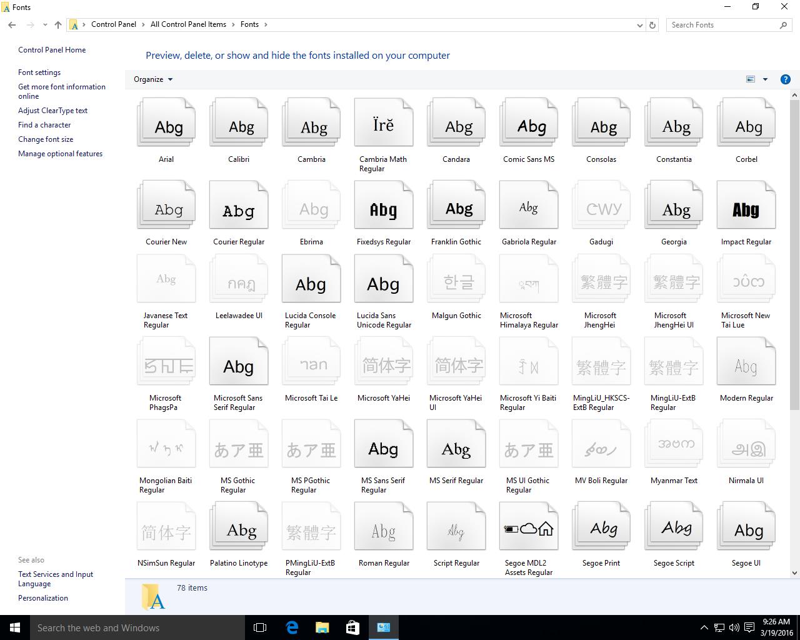The width and height of the screenshot is (800, 640).
Task: Select the Comic Sans MS font icon
Action: coord(529,122)
